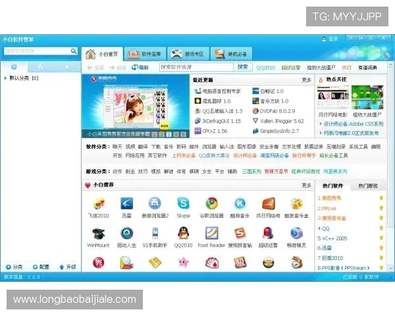395x316 pixels.
Task: Click 升级 upgrade at bottom left
Action: coord(68,267)
